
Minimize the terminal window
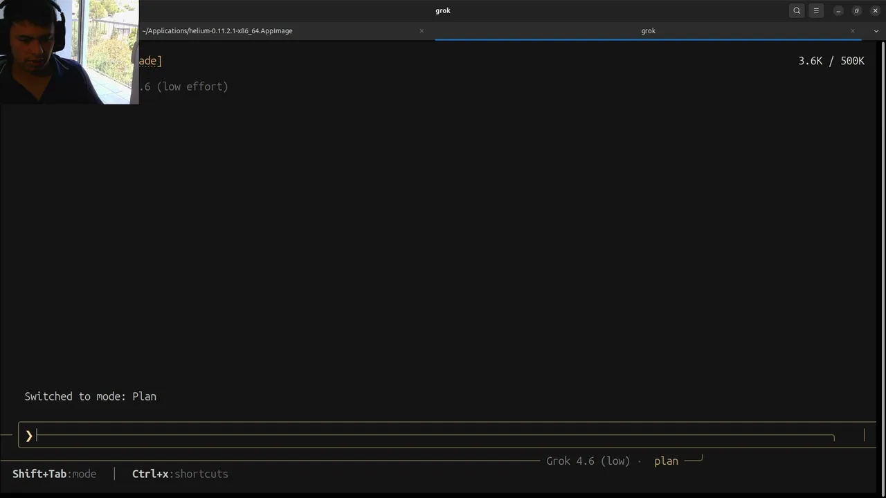point(838,10)
